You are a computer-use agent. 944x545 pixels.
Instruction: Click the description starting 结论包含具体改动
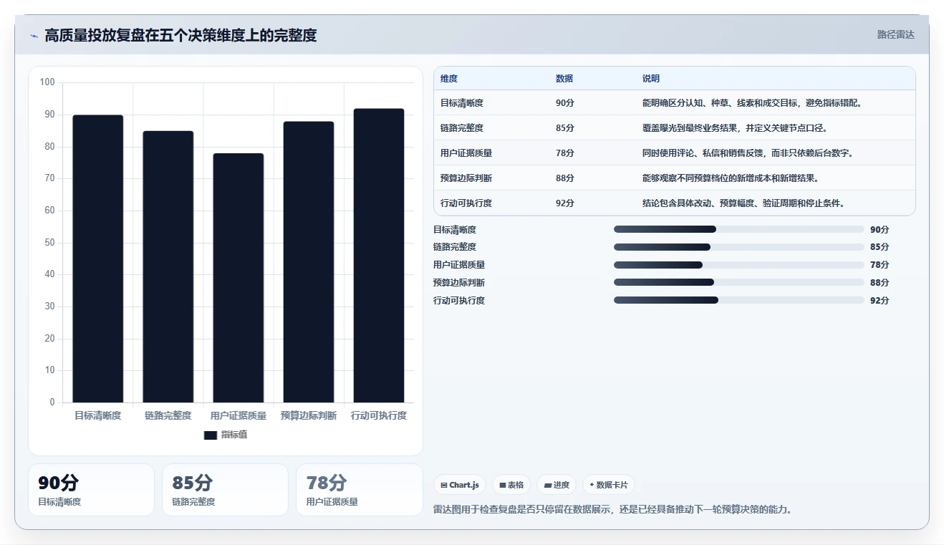click(x=746, y=203)
